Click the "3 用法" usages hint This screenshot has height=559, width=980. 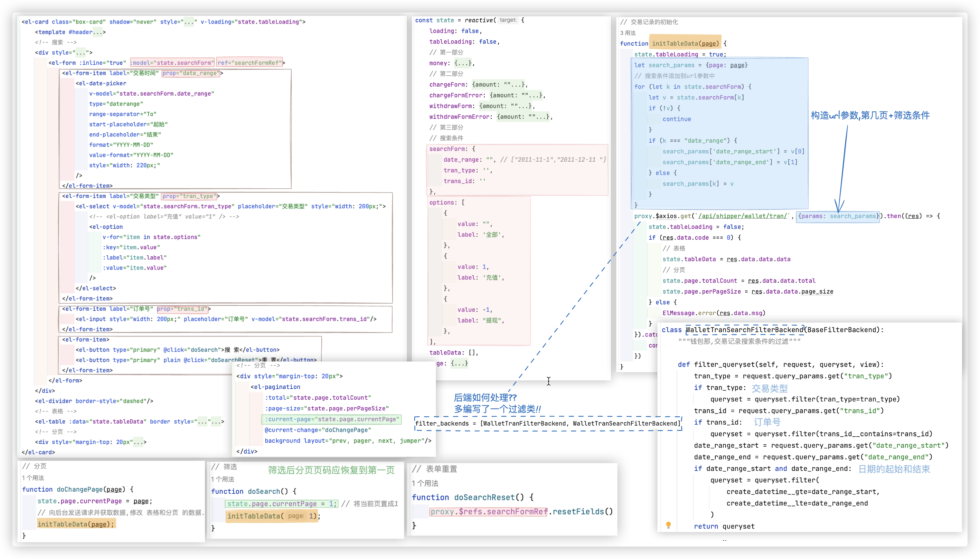[628, 33]
